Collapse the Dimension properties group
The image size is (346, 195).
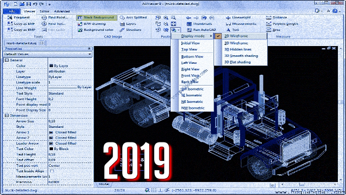coord(6,115)
